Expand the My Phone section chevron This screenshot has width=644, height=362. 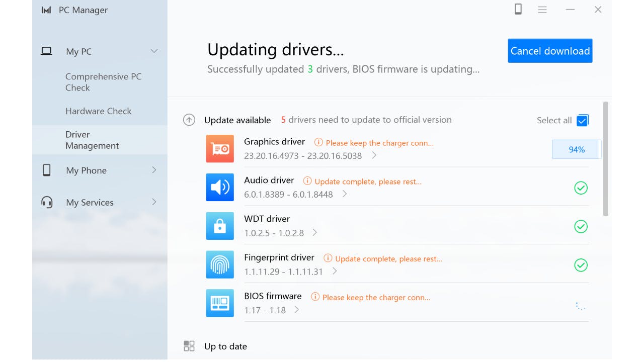pyautogui.click(x=154, y=170)
